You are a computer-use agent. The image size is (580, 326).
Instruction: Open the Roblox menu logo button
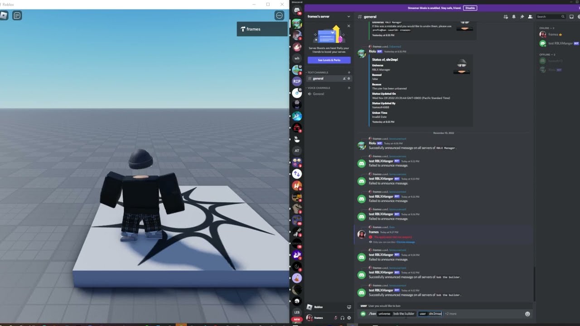[4, 15]
